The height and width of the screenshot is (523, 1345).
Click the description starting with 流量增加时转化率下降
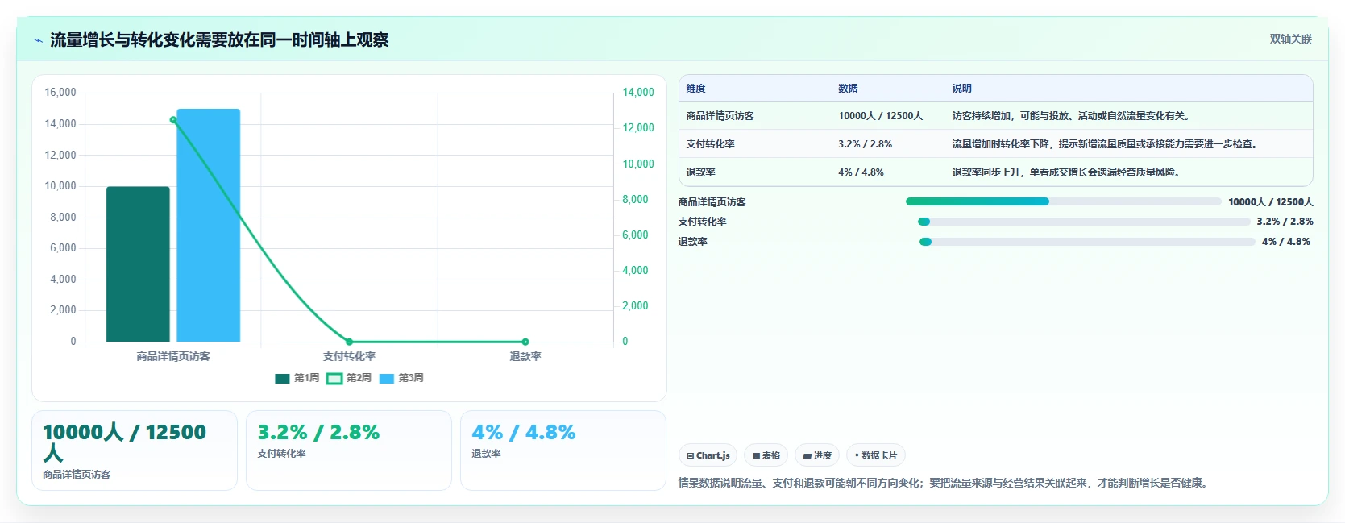(1106, 144)
